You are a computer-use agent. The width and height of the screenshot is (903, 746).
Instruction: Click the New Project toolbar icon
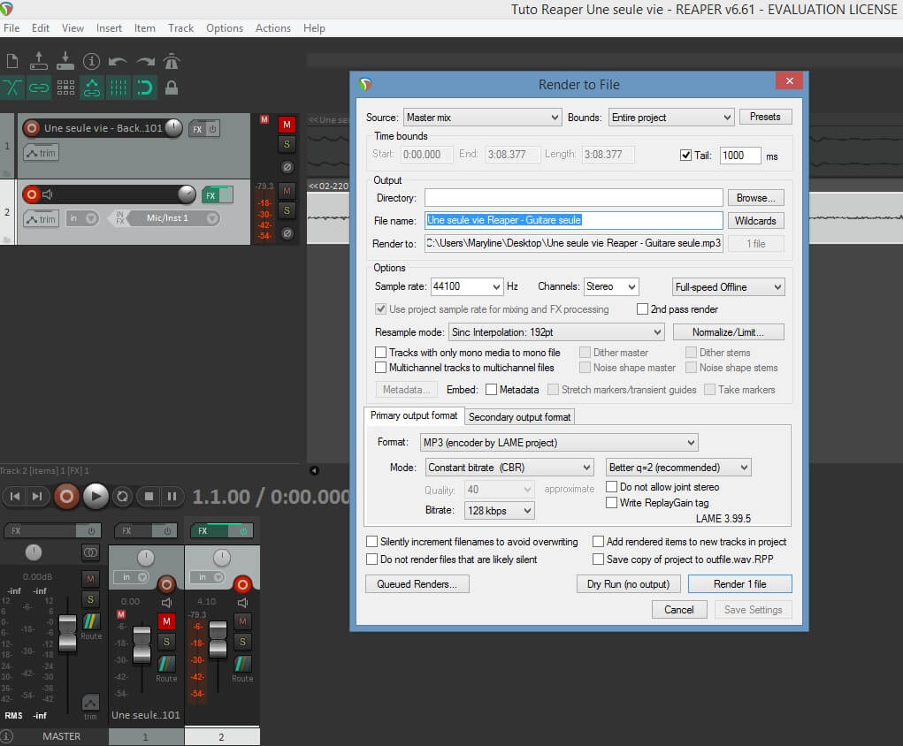point(12,61)
